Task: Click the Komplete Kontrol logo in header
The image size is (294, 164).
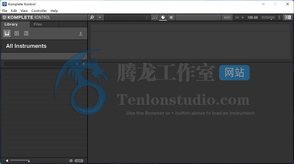Action: click(26, 17)
